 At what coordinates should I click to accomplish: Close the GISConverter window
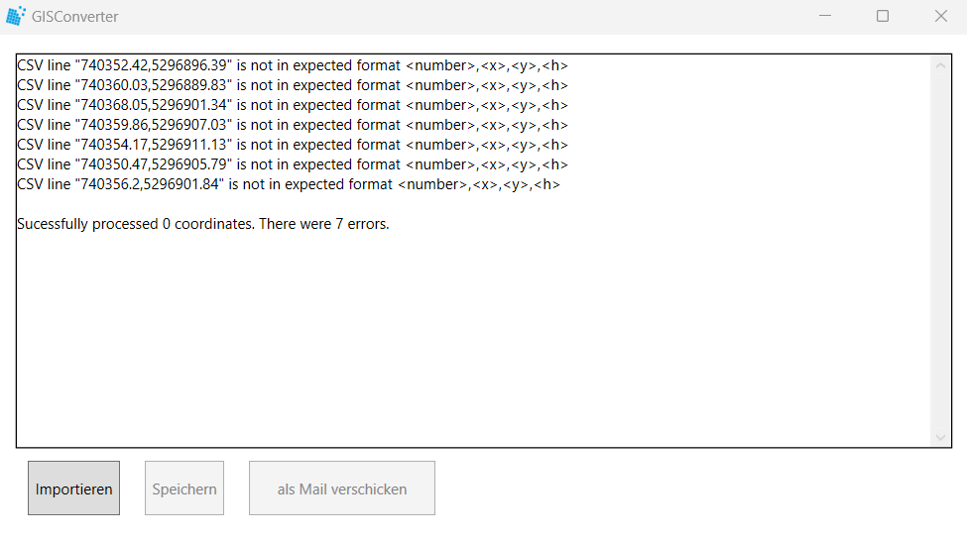point(940,16)
